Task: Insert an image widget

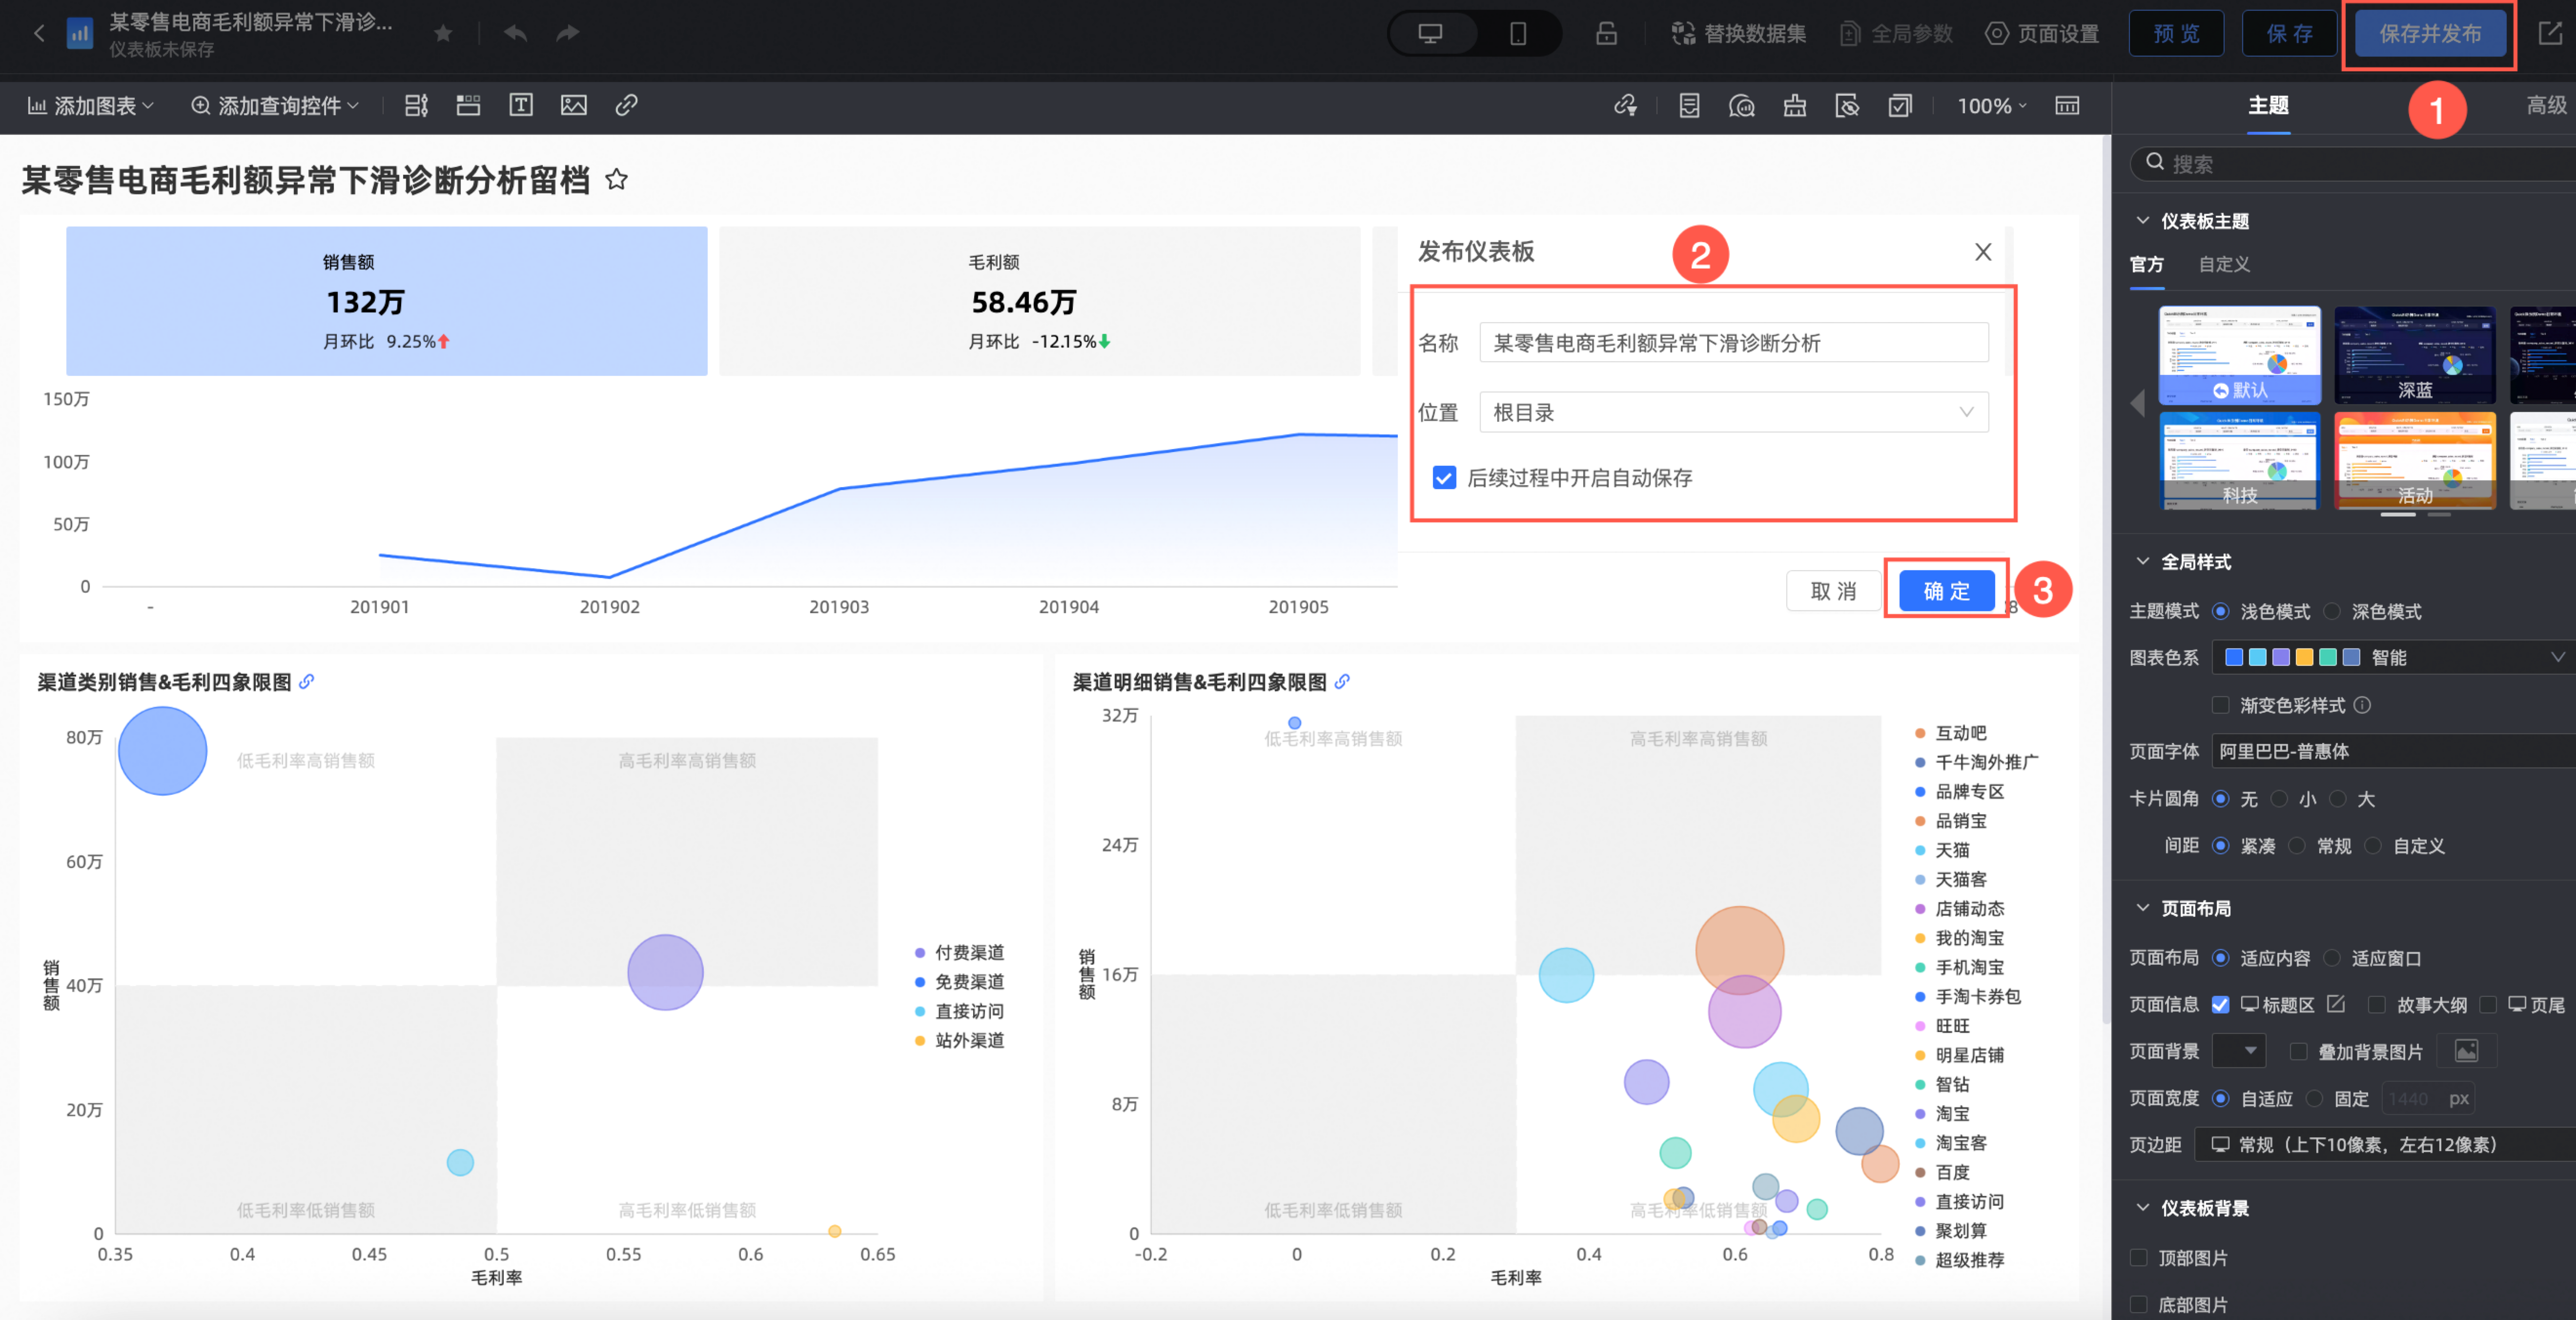Action: tap(574, 105)
